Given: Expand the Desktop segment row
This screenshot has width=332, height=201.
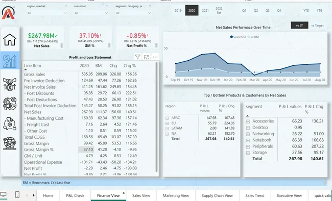Looking at the screenshot, I should [x=248, y=128].
